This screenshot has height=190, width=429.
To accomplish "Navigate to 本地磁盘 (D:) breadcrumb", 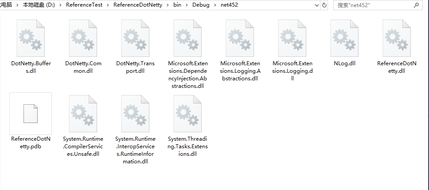I will click(39, 5).
